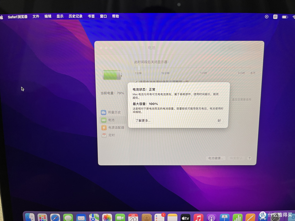Viewport: 295px width, 221px height.
Task: Open Music from the Dock
Action: [x=198, y=218]
